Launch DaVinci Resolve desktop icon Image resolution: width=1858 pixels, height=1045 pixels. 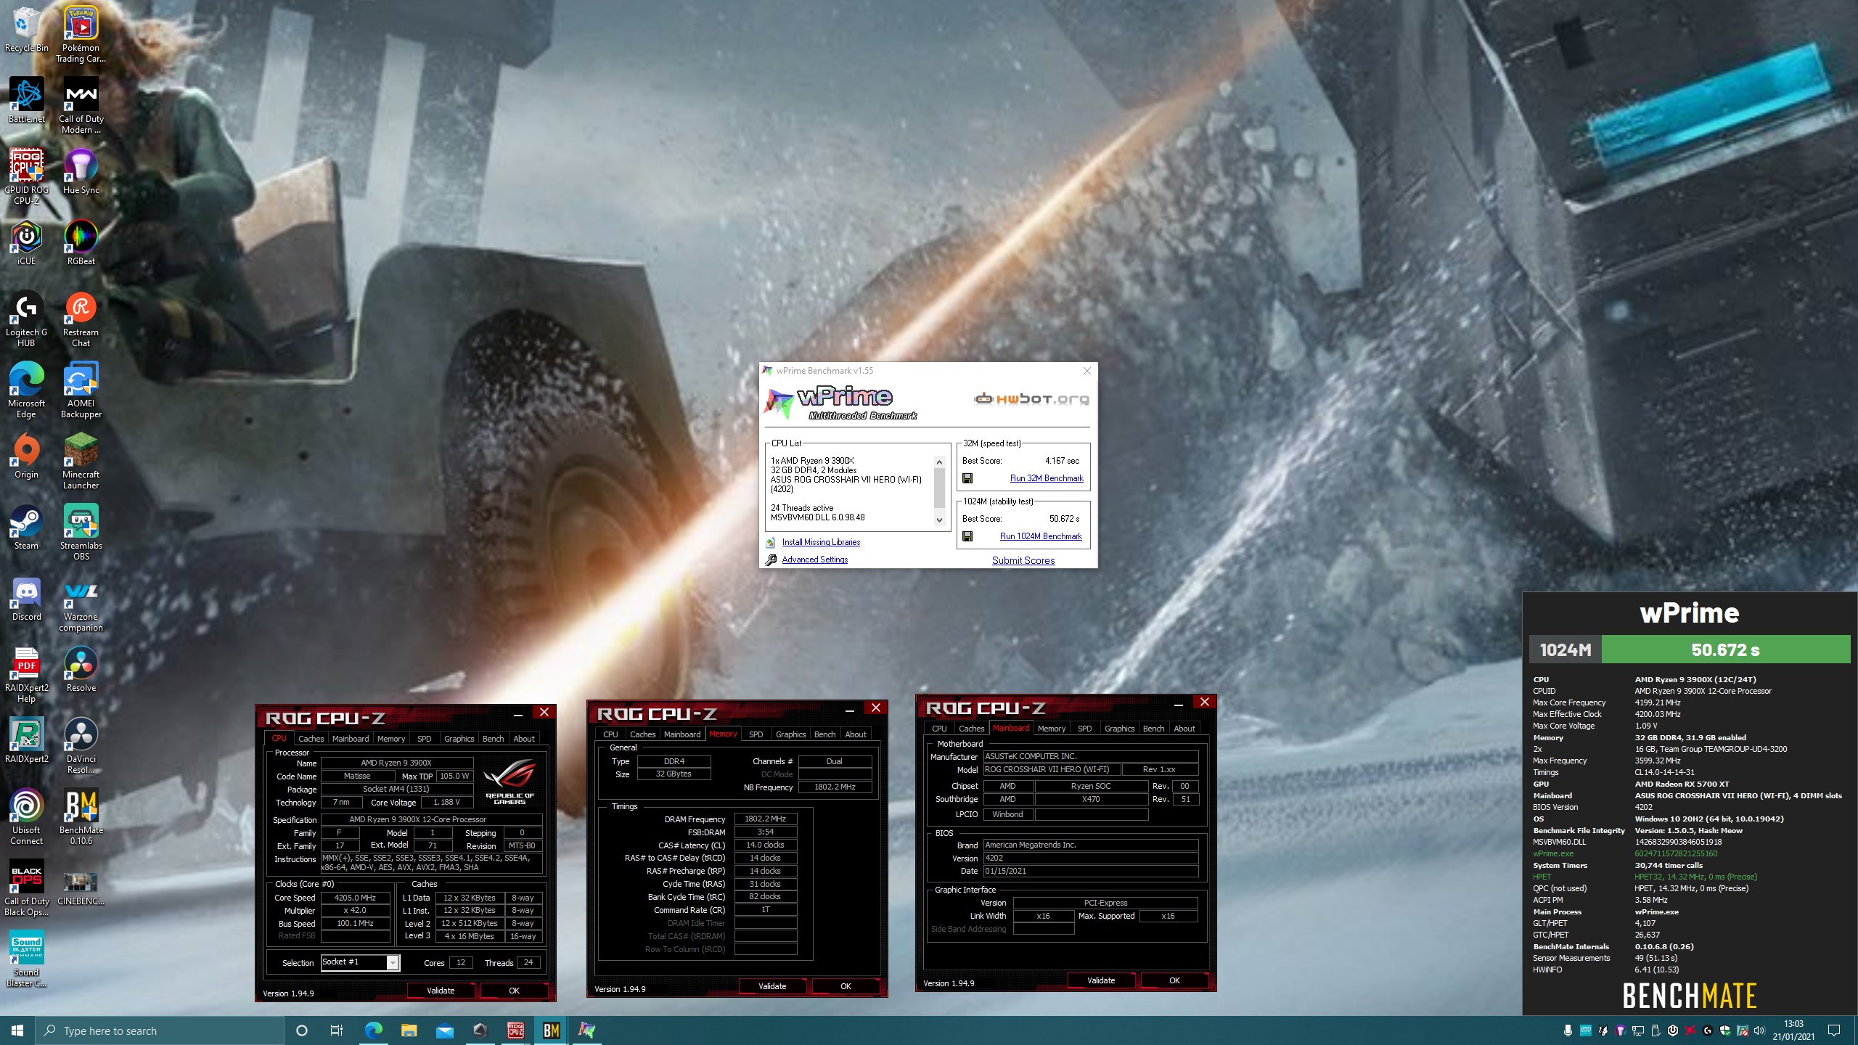81,745
